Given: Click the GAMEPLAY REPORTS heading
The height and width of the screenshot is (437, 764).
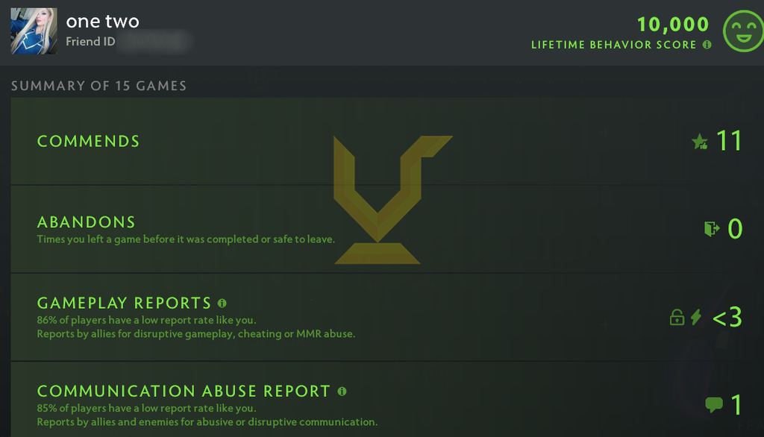Looking at the screenshot, I should click(125, 303).
